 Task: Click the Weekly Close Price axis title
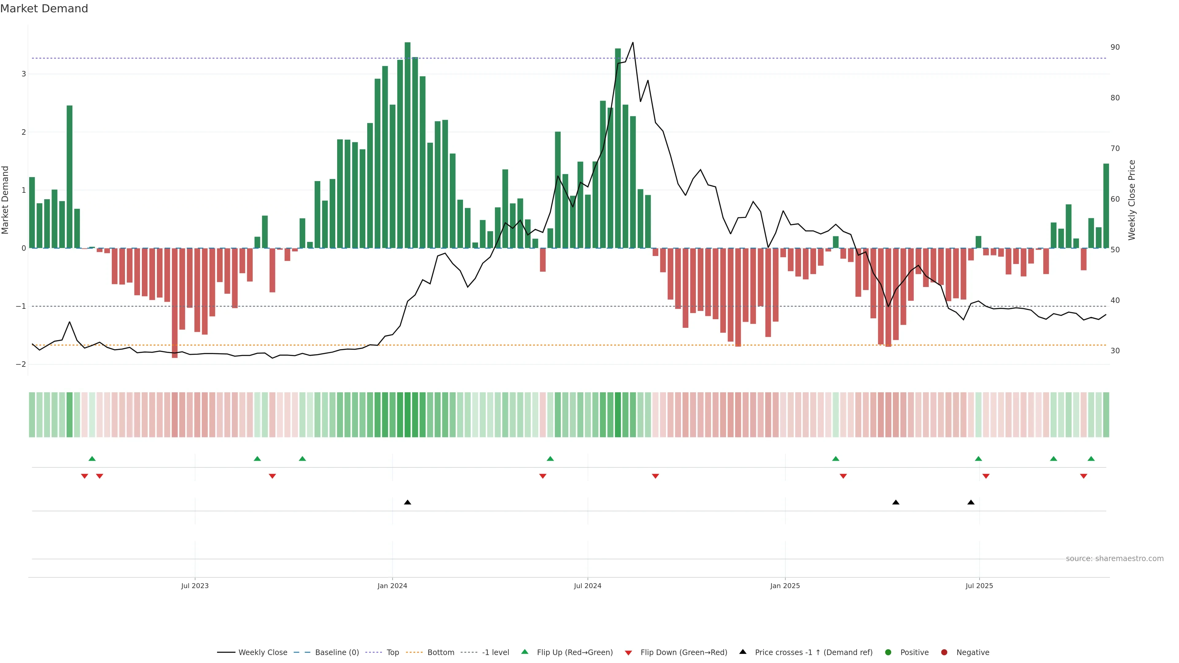click(1131, 200)
